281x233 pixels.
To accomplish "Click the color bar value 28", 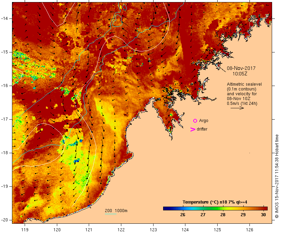I will (x=223, y=214).
